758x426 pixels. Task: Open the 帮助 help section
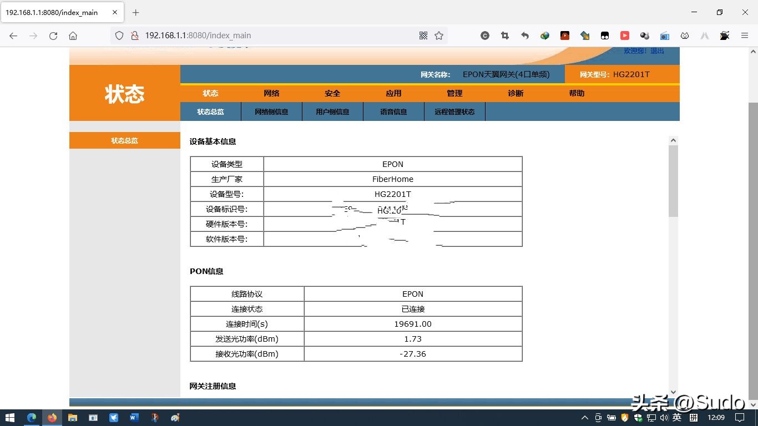(x=577, y=93)
